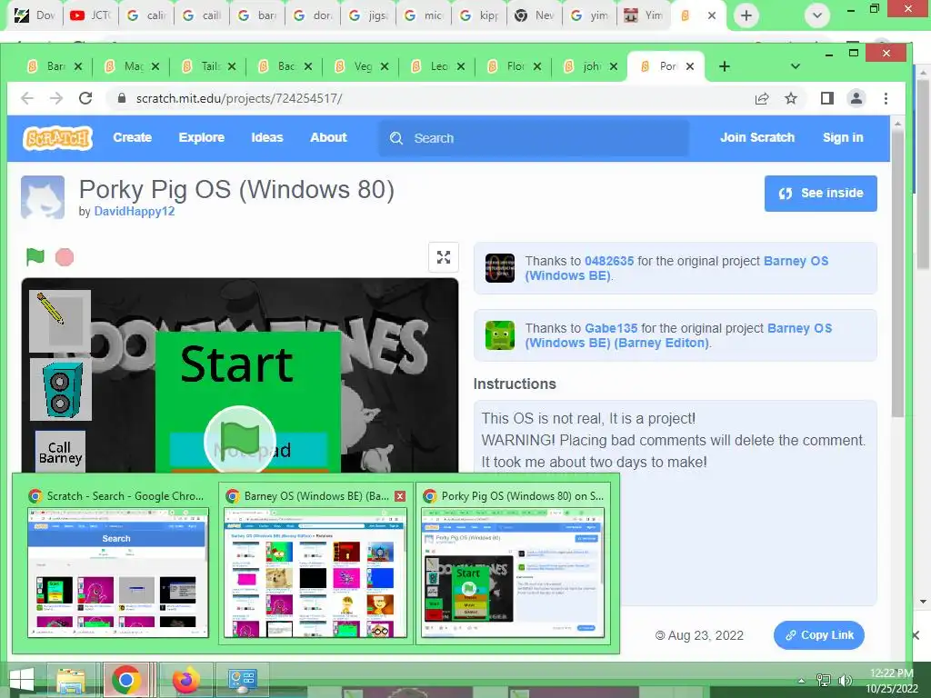Click the share page icon in the address bar
The height and width of the screenshot is (698, 931).
click(x=762, y=98)
